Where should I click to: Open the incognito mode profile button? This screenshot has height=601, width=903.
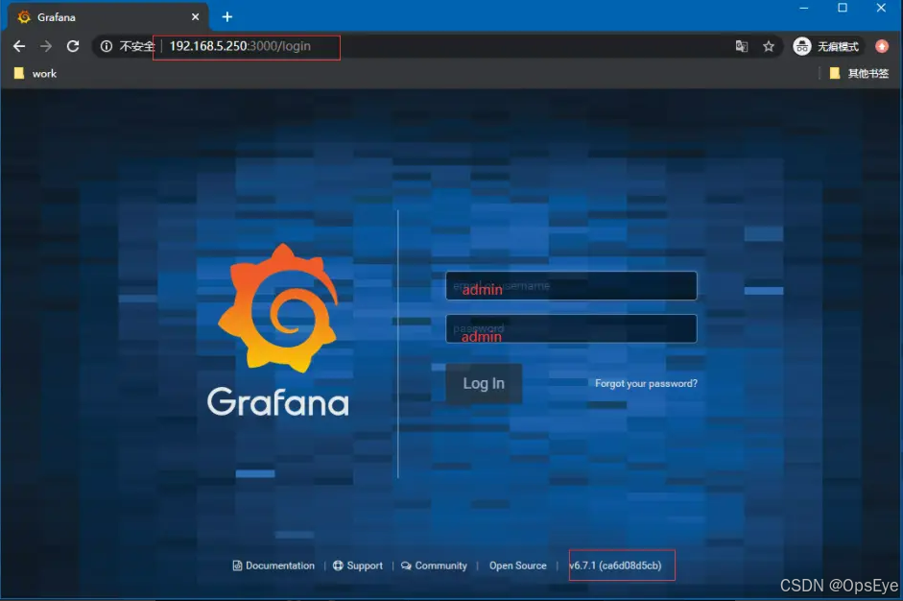826,46
